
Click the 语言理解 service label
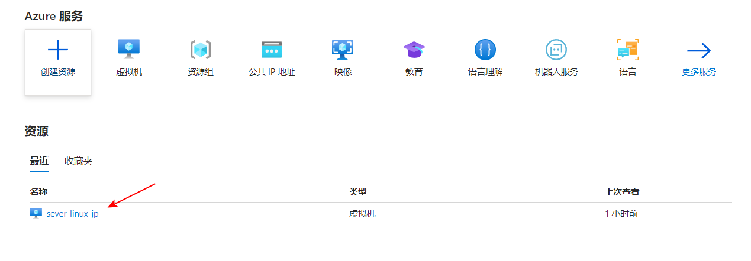pos(485,72)
